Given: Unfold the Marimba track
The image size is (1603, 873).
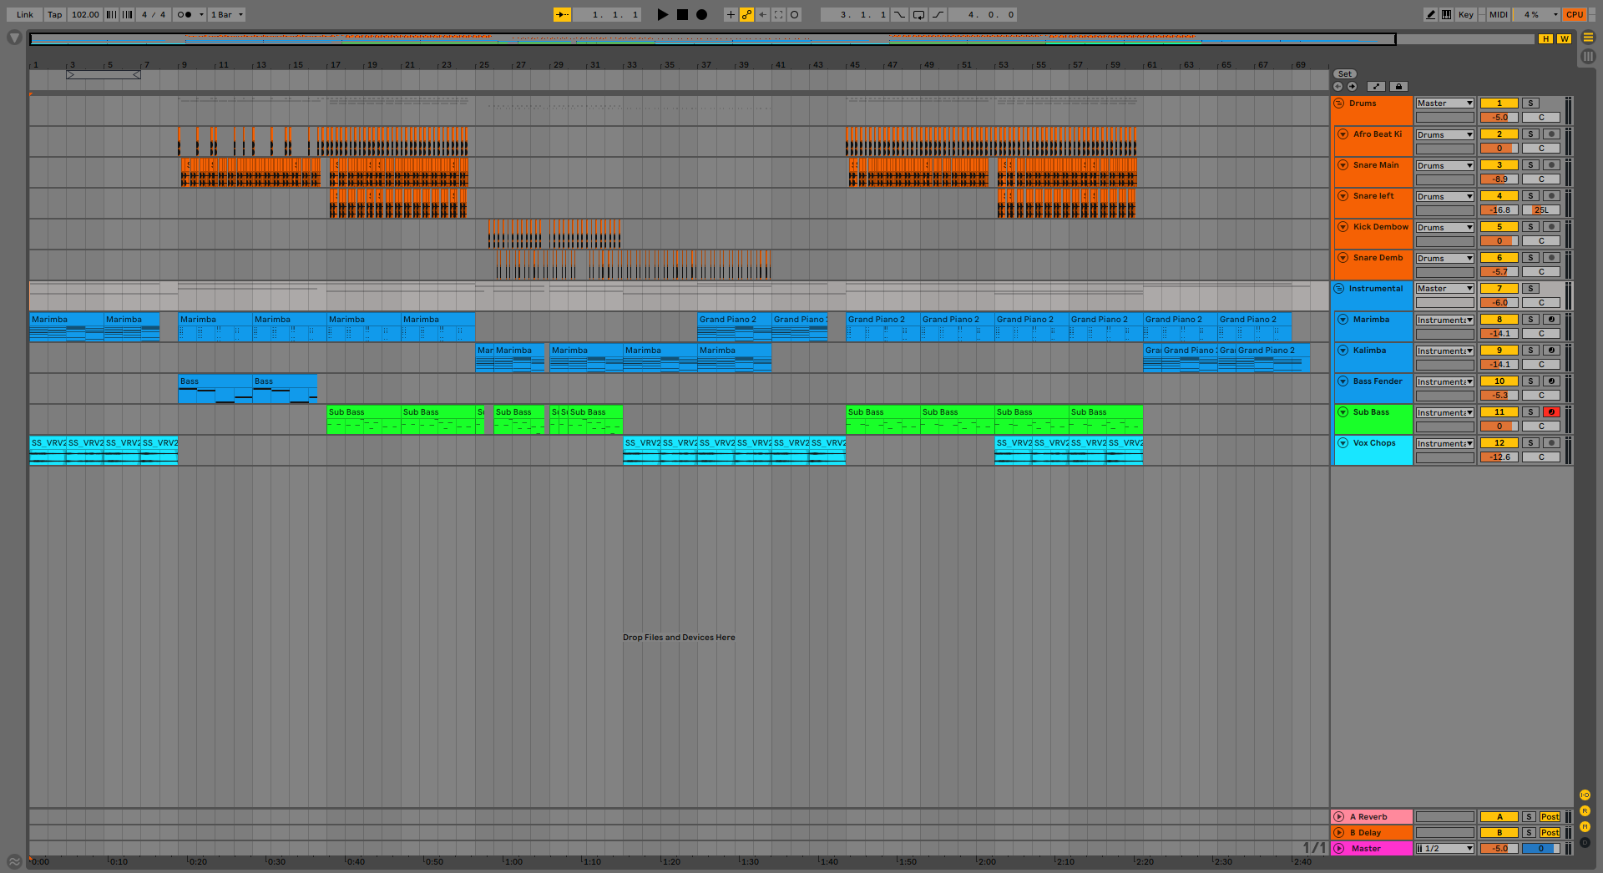Looking at the screenshot, I should 1343,320.
